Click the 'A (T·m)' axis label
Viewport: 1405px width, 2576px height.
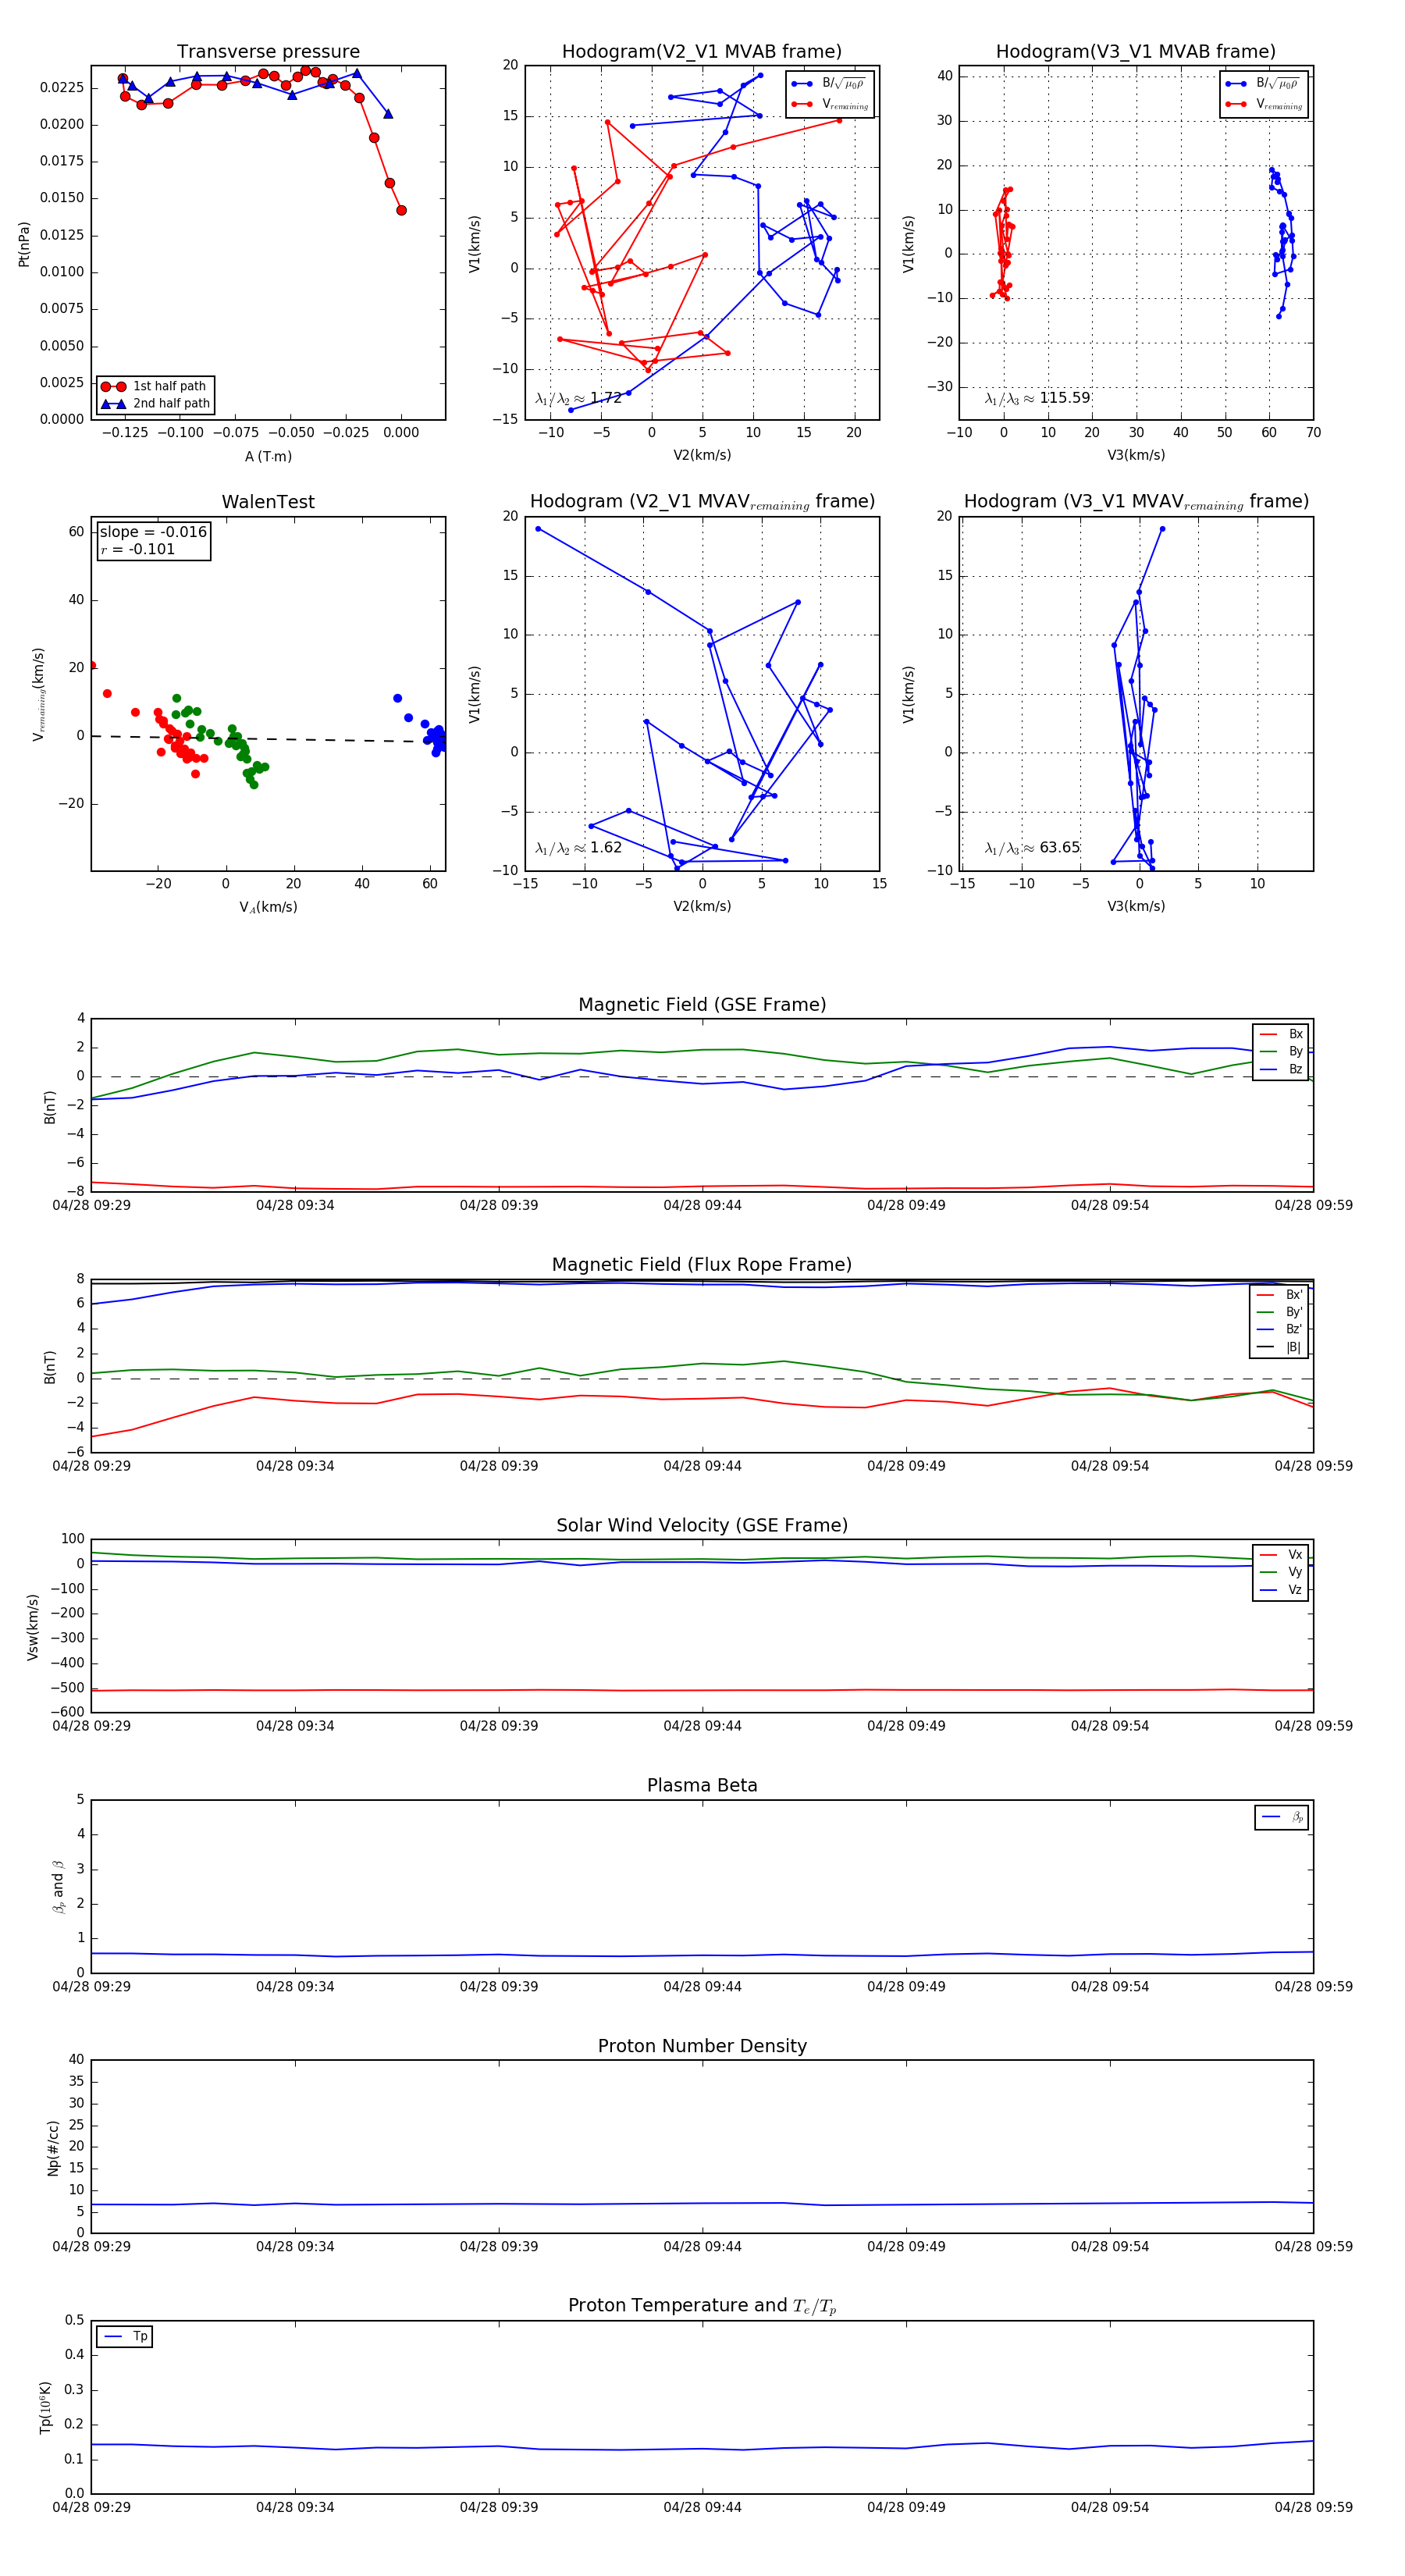[x=268, y=457]
